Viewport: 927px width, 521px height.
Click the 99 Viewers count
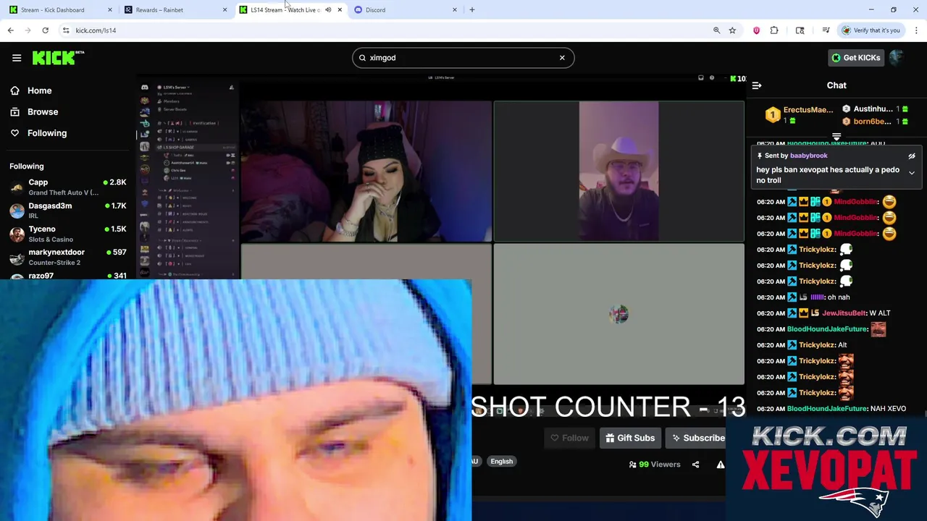[x=655, y=465]
